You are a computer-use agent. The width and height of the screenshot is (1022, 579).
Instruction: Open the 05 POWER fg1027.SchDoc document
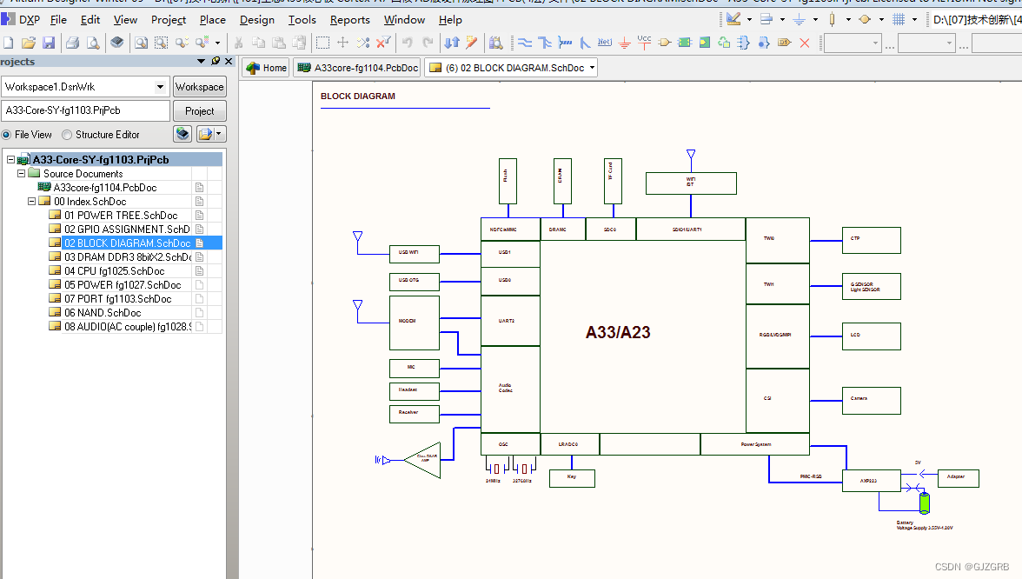point(121,284)
